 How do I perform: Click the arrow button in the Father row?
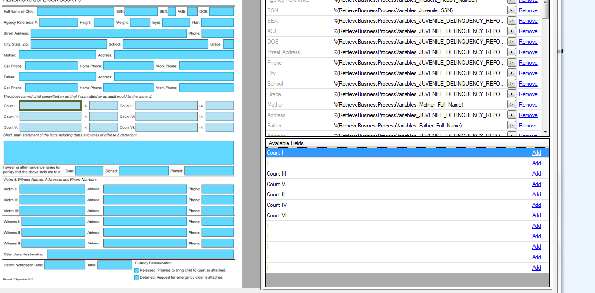point(511,126)
